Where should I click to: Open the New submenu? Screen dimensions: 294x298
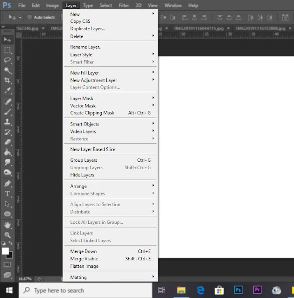pyautogui.click(x=110, y=14)
